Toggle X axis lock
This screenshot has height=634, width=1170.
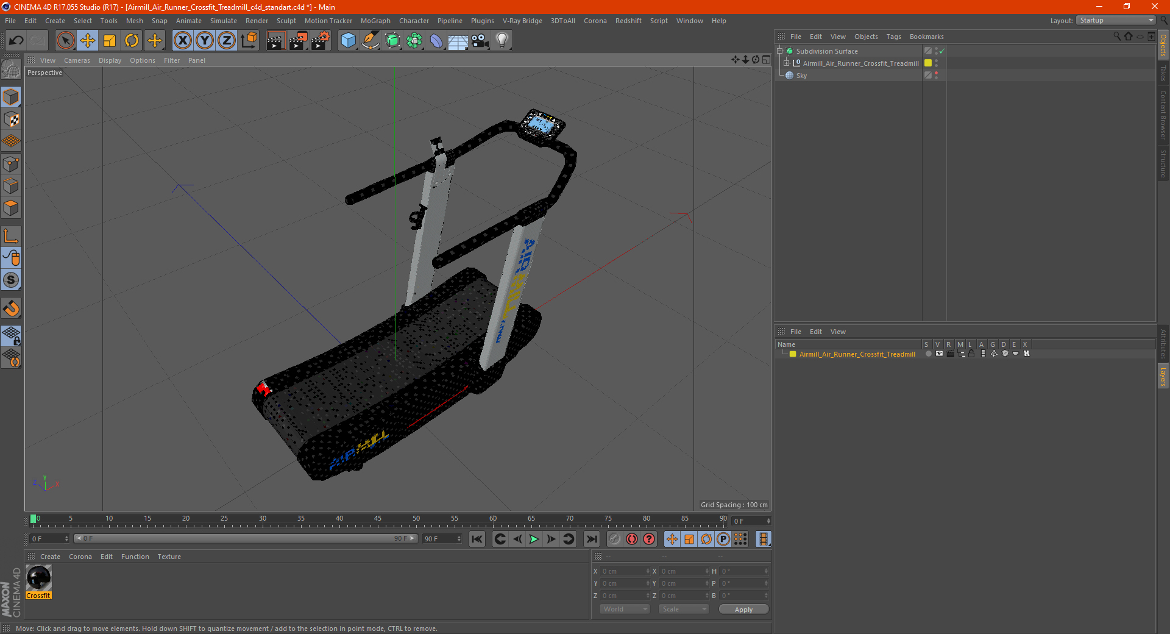point(182,41)
